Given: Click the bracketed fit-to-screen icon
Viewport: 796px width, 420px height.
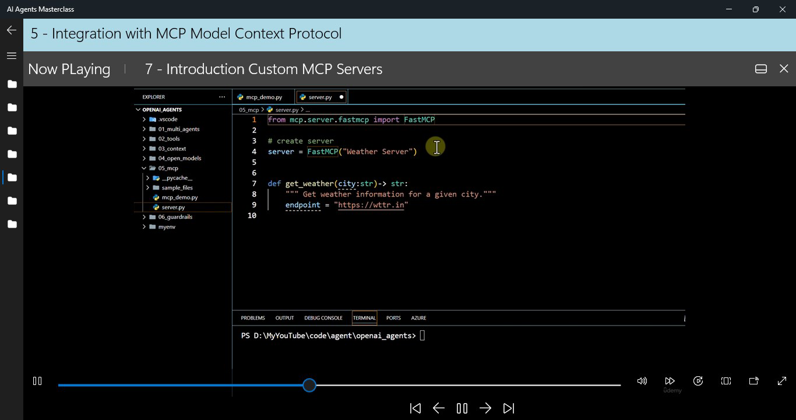Looking at the screenshot, I should coord(726,381).
